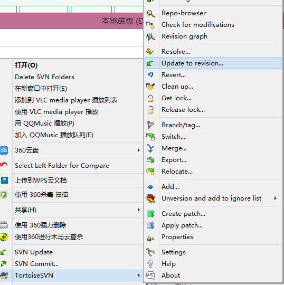This screenshot has height=285, width=284.
Task: Click the 360 trojan scan plus icon
Action: click(x=4, y=237)
